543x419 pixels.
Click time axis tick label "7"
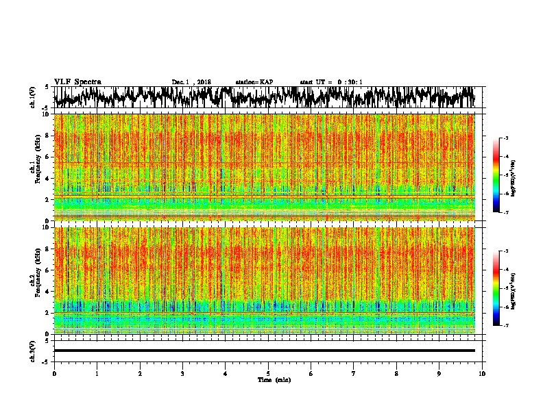click(x=354, y=374)
